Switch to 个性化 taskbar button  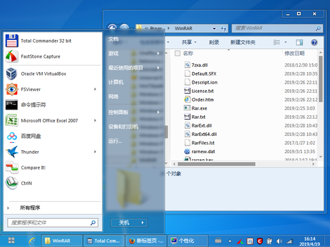click(x=188, y=241)
